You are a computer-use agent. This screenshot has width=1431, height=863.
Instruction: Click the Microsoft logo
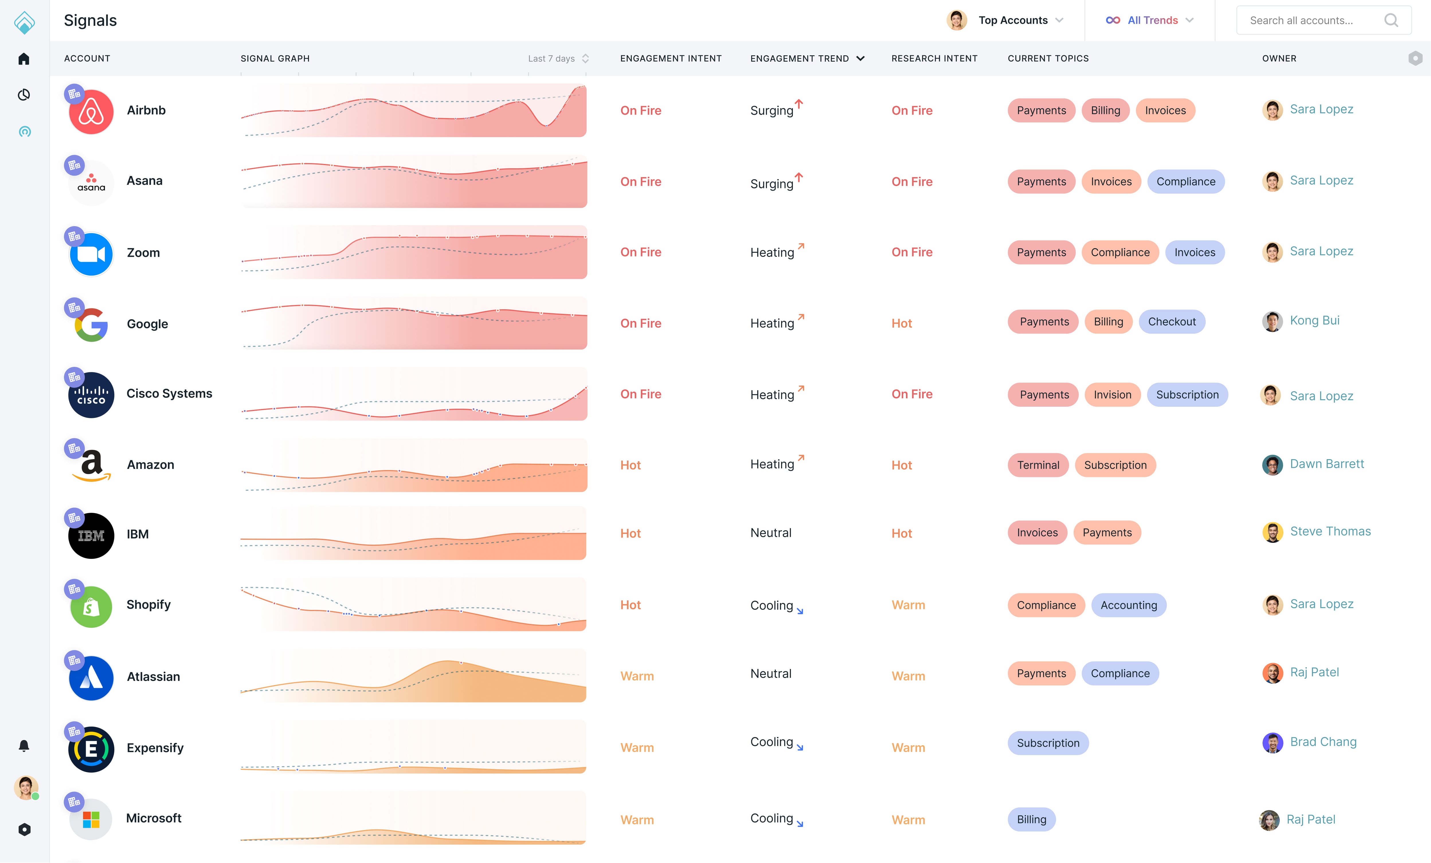pos(91,819)
